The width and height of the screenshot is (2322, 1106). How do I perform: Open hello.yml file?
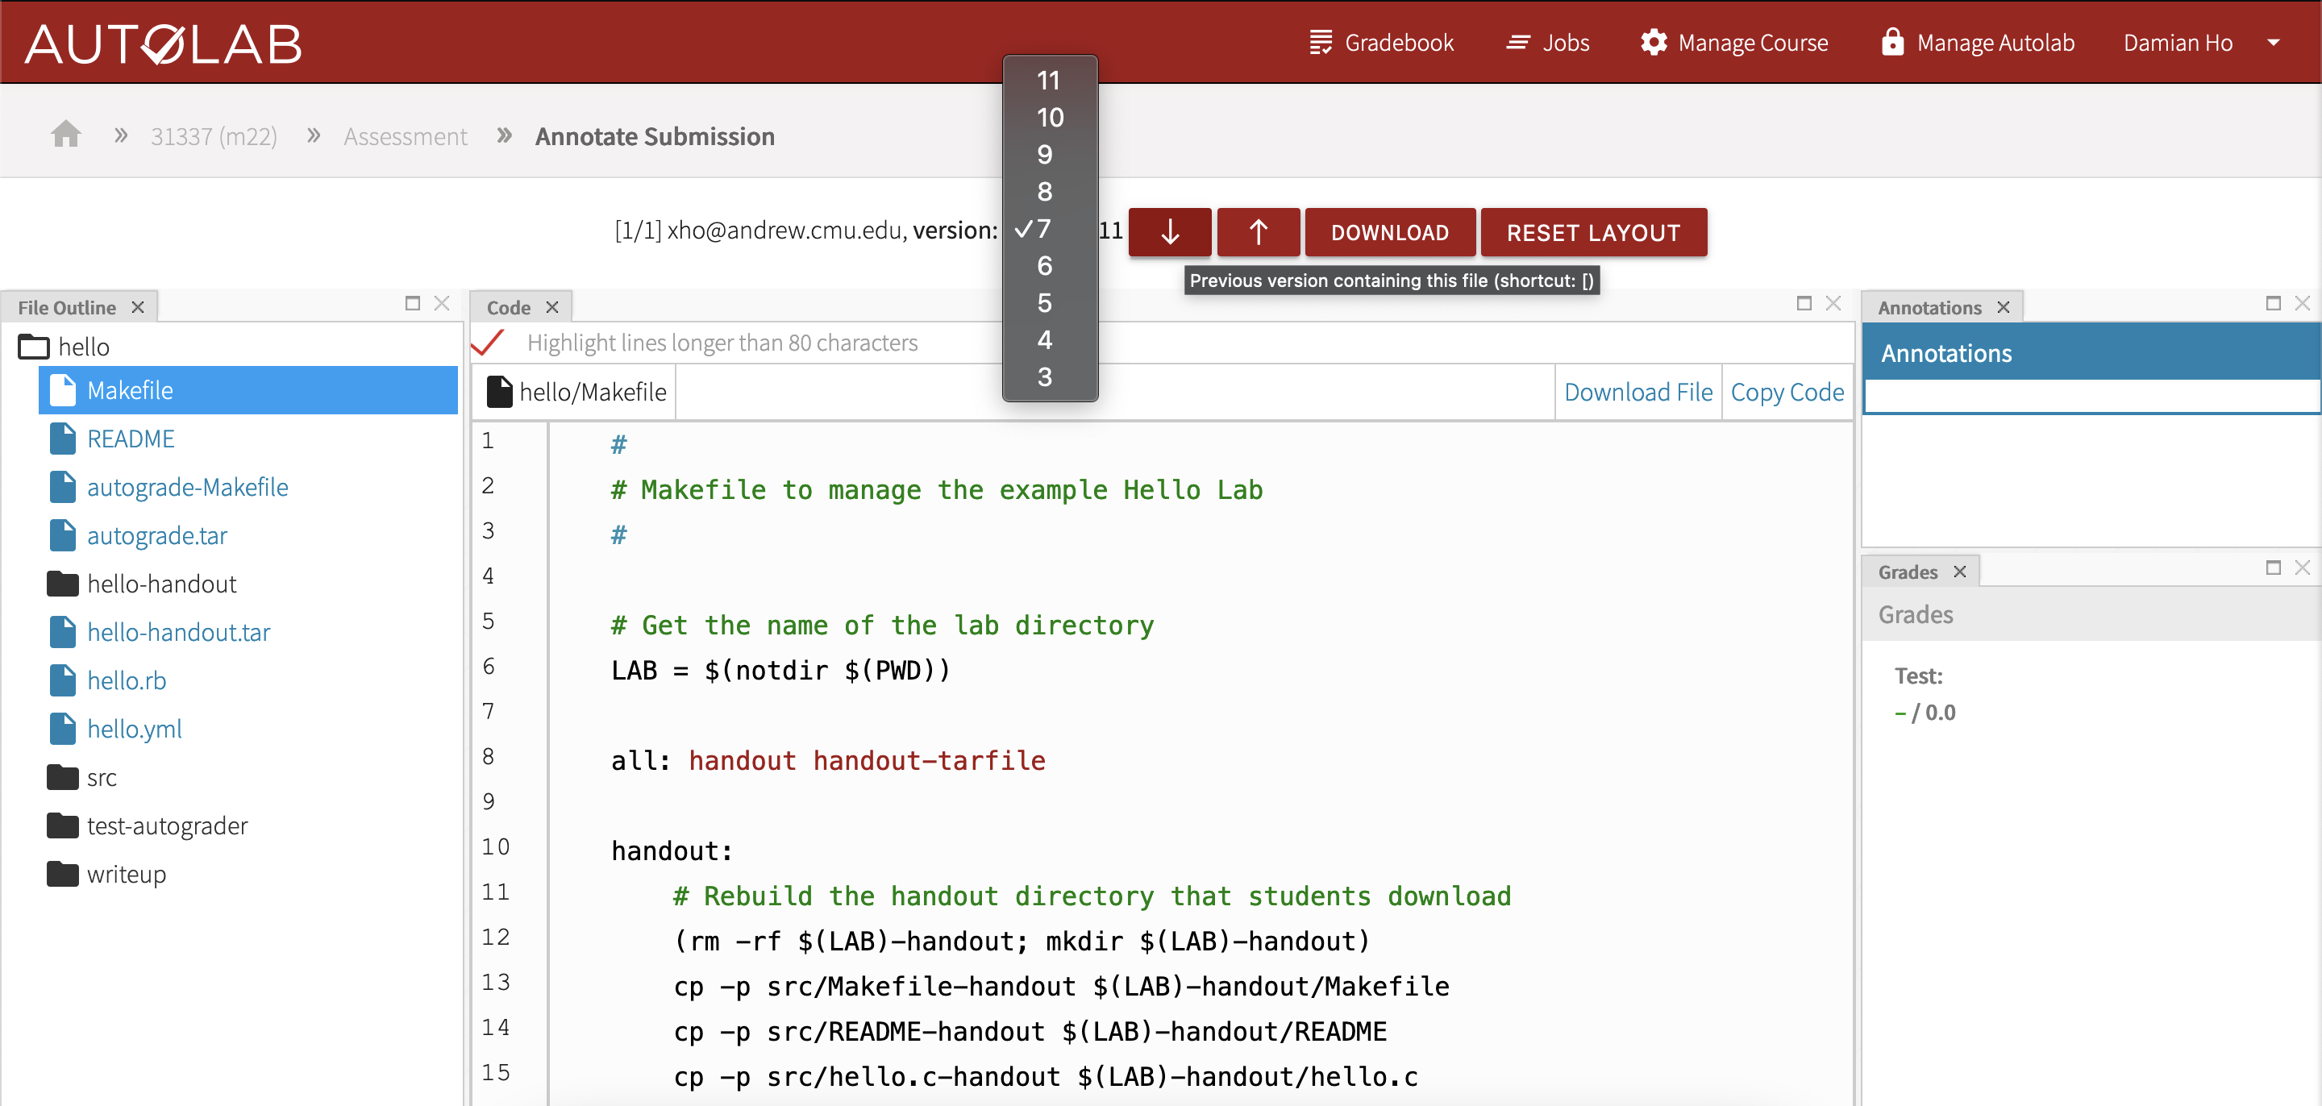(x=135, y=730)
